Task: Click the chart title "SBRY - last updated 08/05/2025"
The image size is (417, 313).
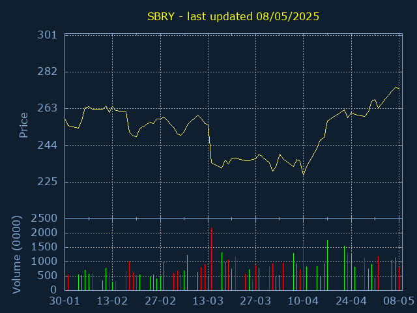Action: pos(233,16)
